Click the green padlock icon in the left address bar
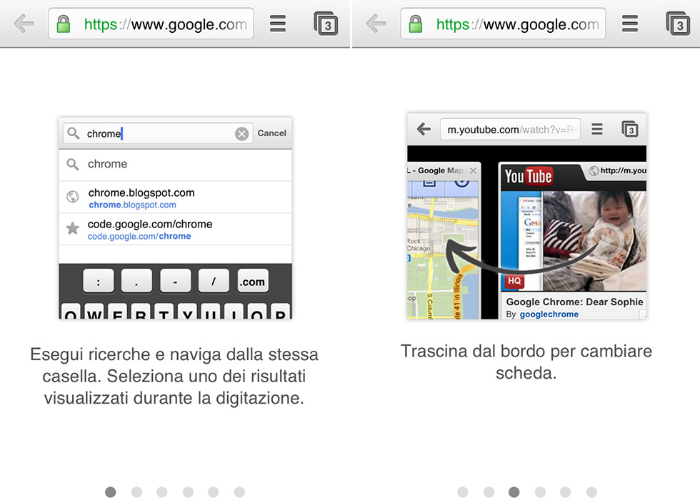 pos(64,24)
